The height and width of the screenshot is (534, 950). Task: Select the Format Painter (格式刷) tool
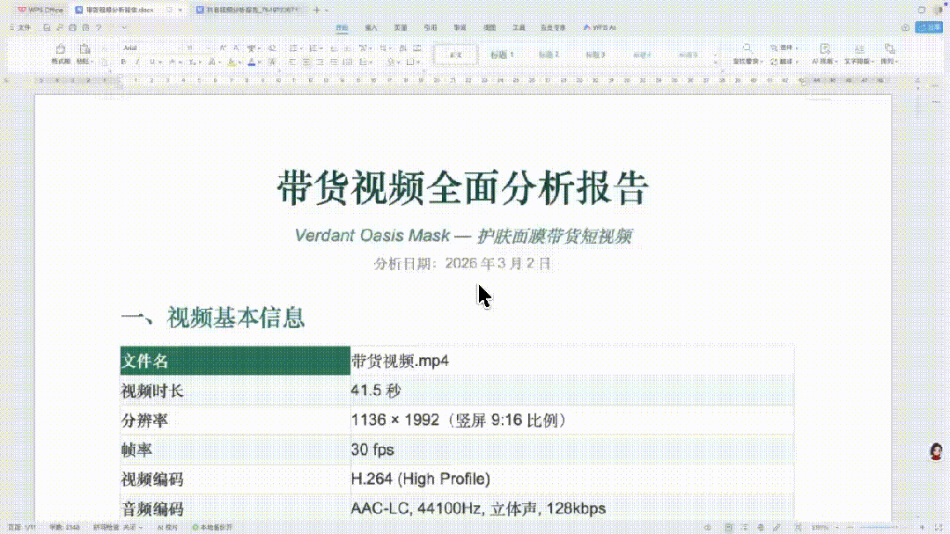click(59, 55)
